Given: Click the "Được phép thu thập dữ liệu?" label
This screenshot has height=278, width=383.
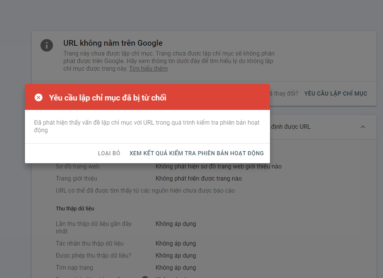Looking at the screenshot, I should 93,256.
